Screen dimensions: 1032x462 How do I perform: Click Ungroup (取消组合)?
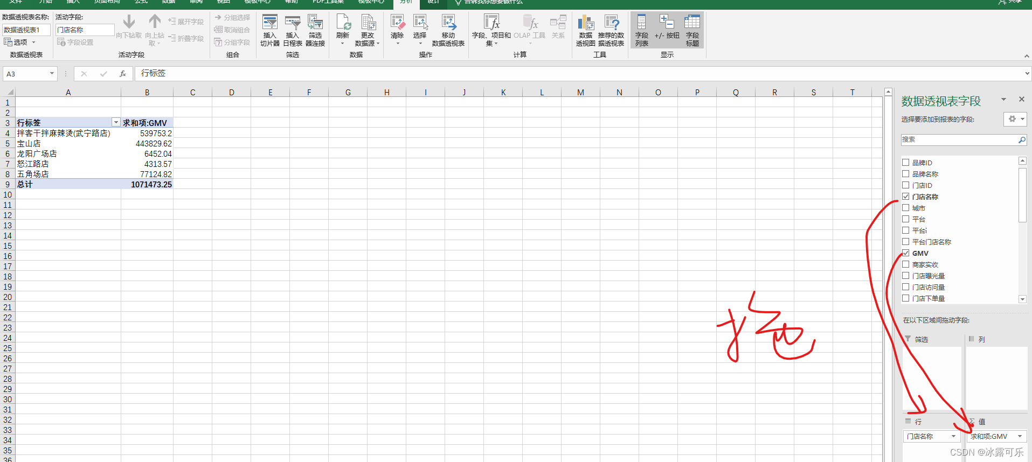(232, 30)
